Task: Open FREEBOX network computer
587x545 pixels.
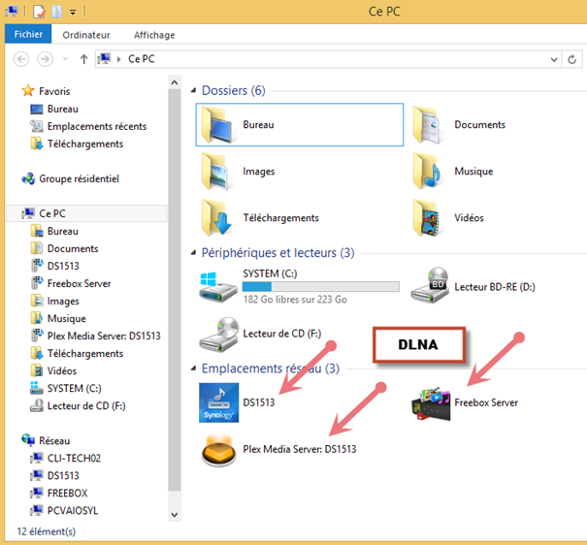Action: 67,493
